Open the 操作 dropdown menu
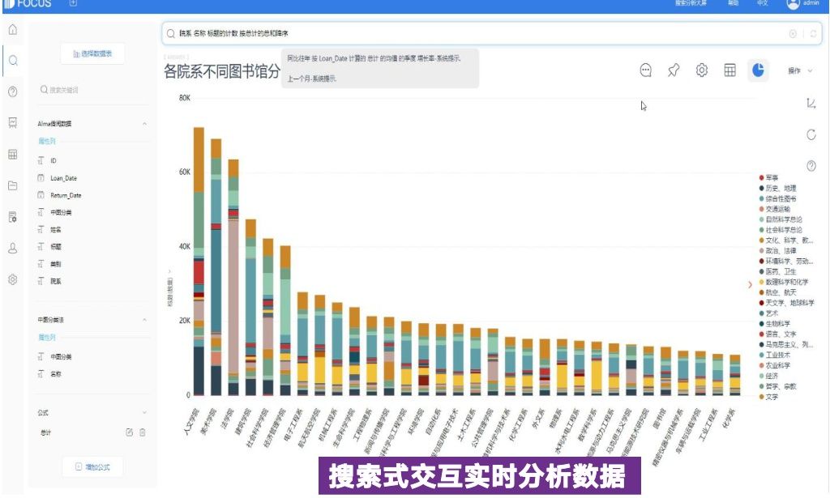The width and height of the screenshot is (830, 498). [x=800, y=70]
